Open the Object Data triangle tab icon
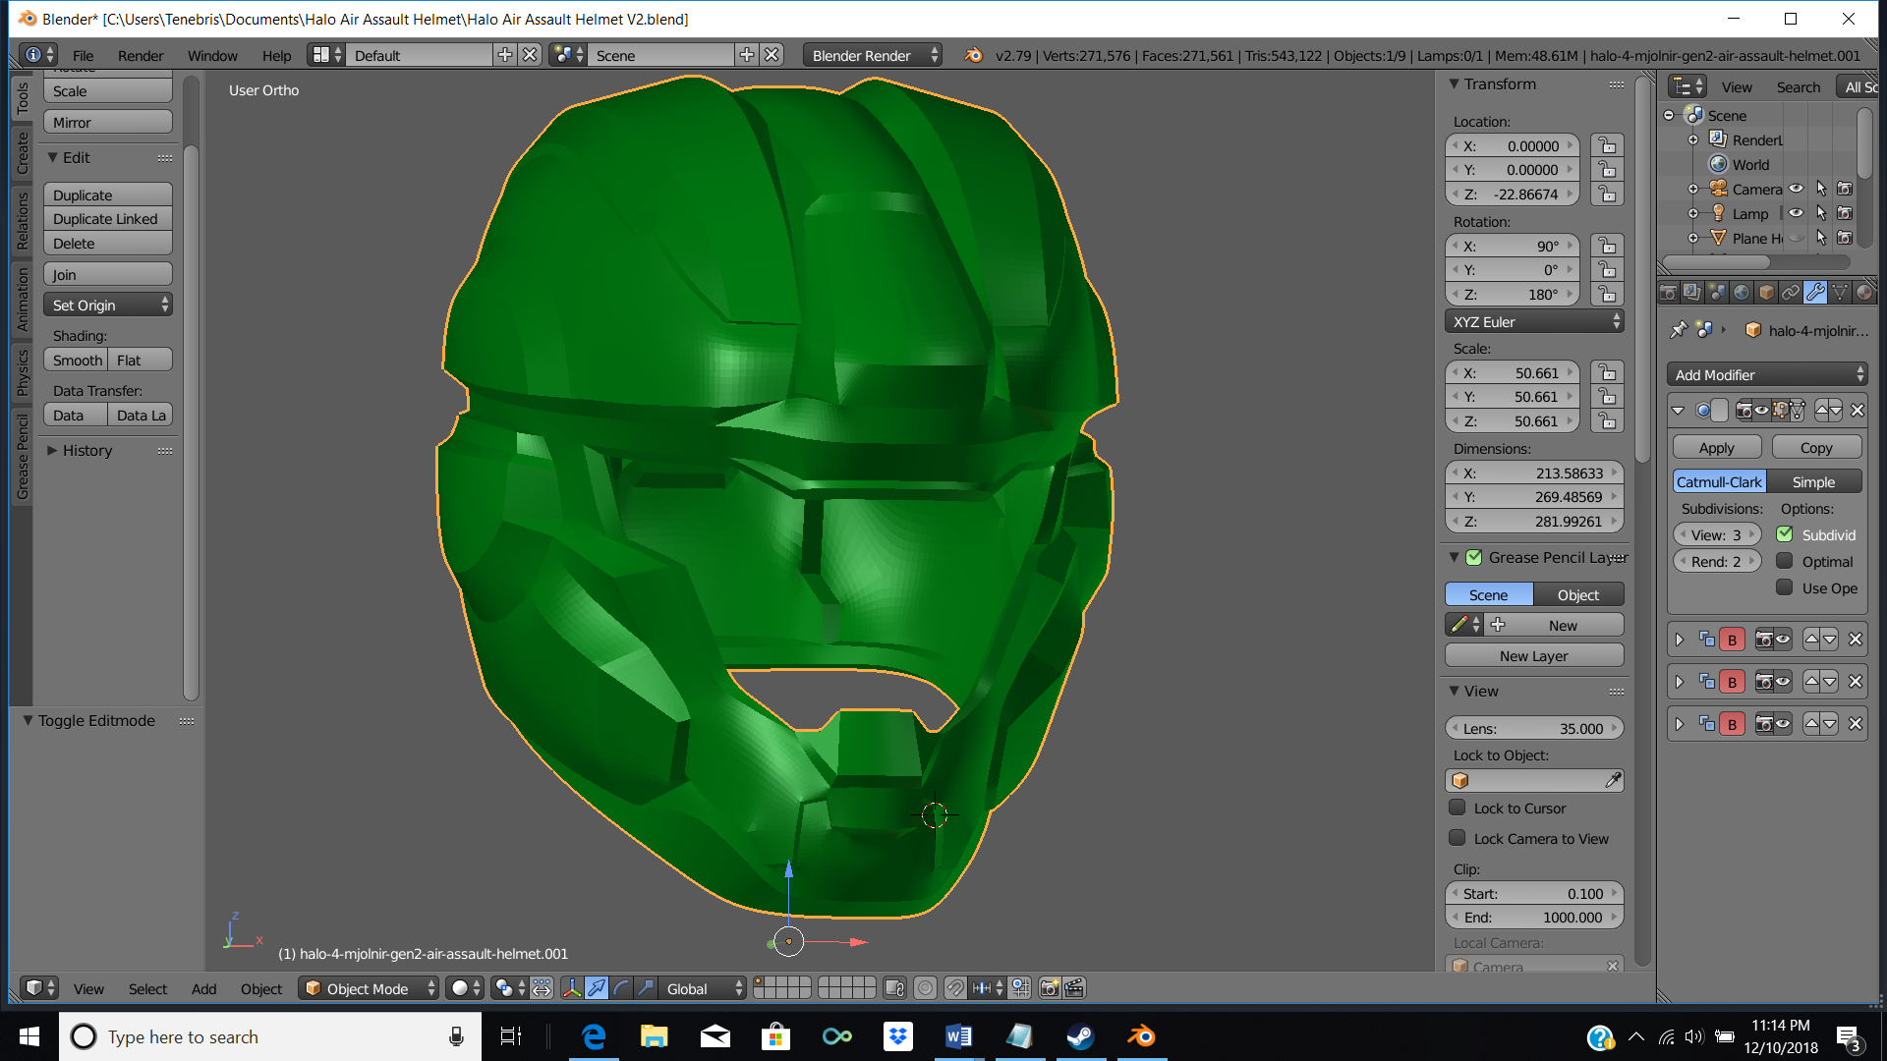Screen dimensions: 1887x1061 [x=1840, y=292]
